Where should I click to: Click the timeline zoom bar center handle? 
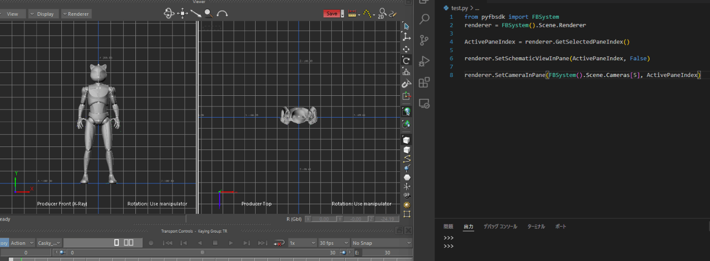point(203,252)
